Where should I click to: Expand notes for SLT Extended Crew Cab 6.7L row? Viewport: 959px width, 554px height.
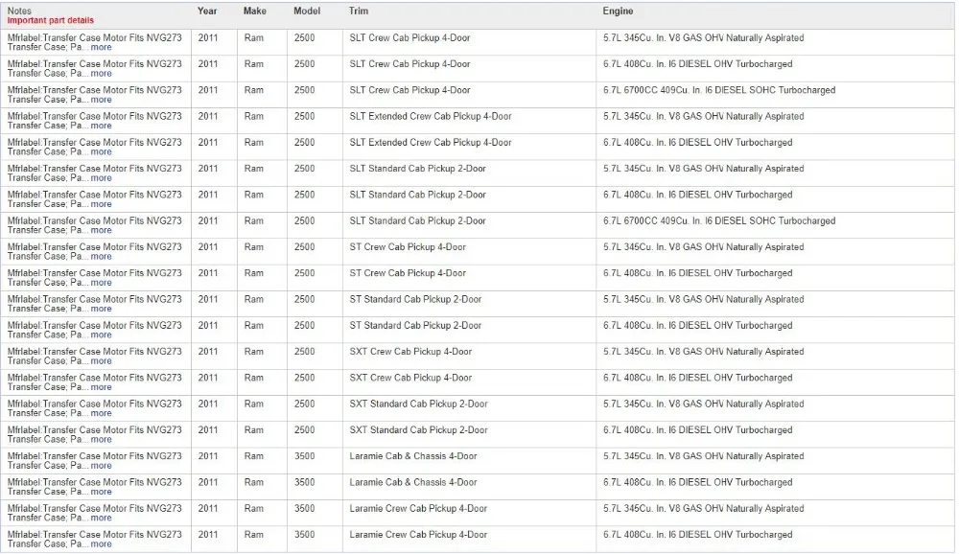[101, 151]
